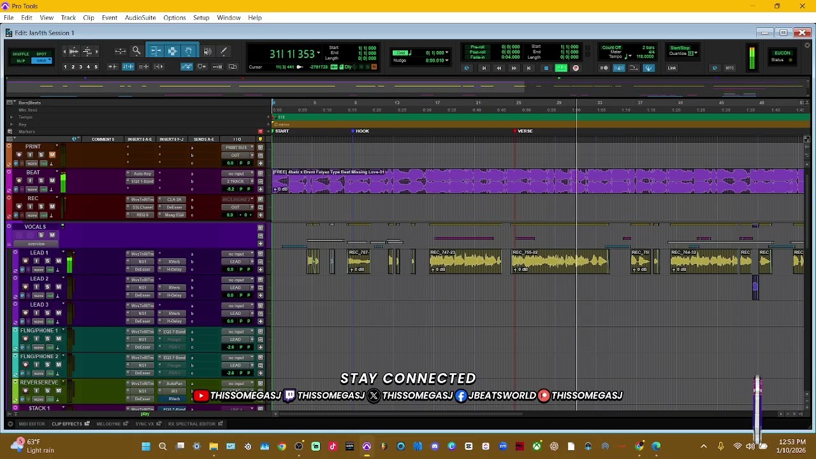Click the Link button
This screenshot has height=459, width=816.
672,68
